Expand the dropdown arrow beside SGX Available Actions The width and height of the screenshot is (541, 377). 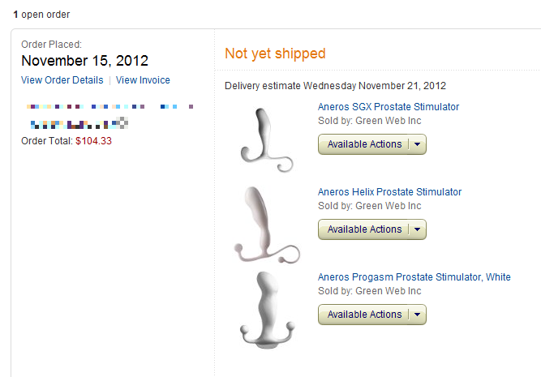point(418,144)
